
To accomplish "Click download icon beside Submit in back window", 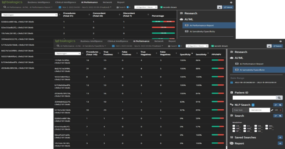I will point(220,7).
